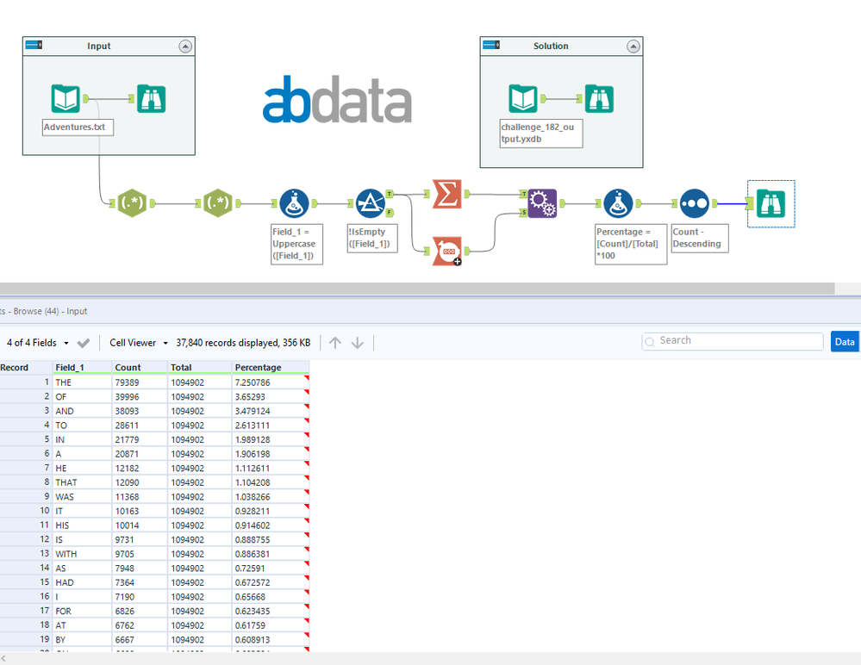
Task: Select the Uppercase Formula tool
Action: [294, 203]
